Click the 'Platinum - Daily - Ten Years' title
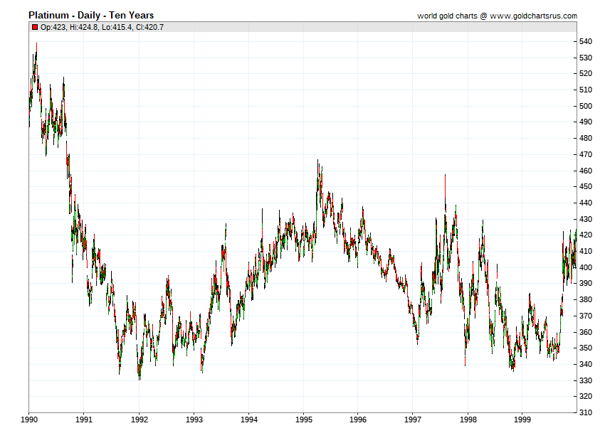 coord(91,16)
